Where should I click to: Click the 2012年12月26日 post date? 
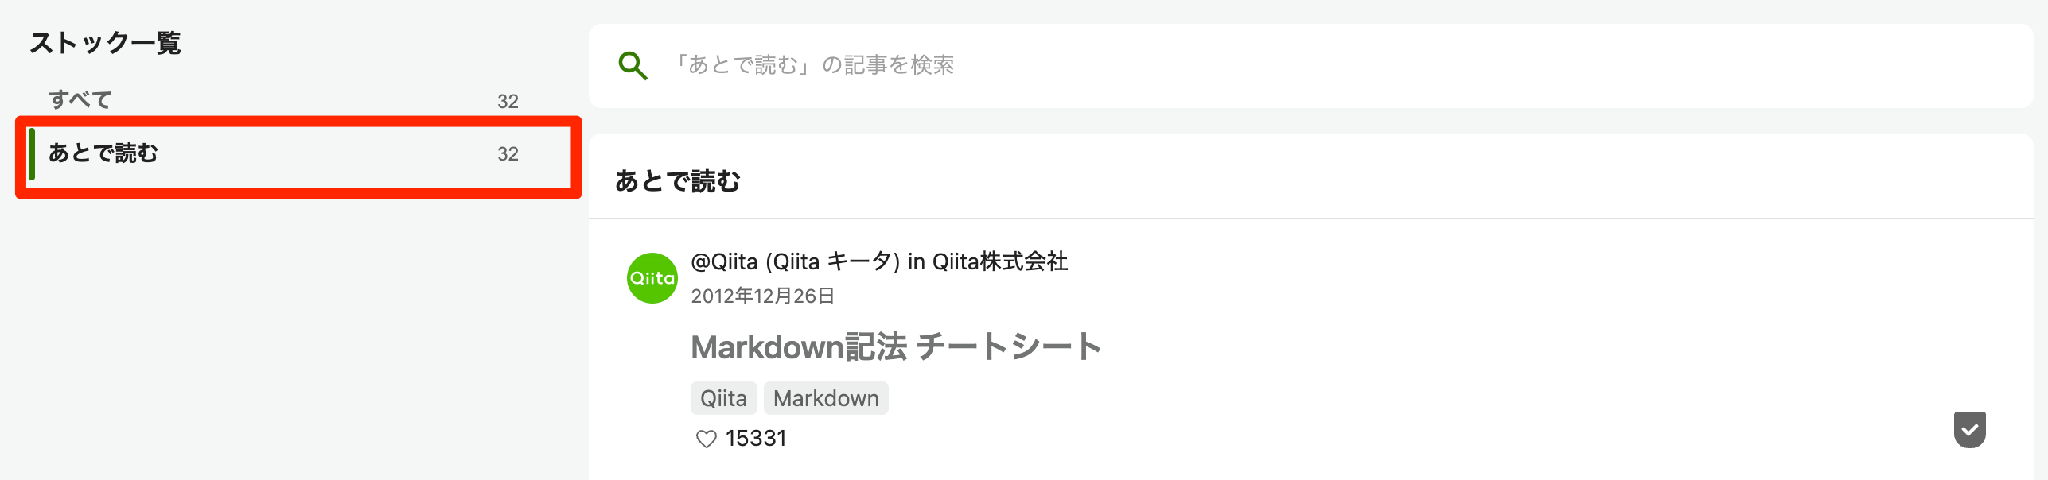tap(762, 296)
